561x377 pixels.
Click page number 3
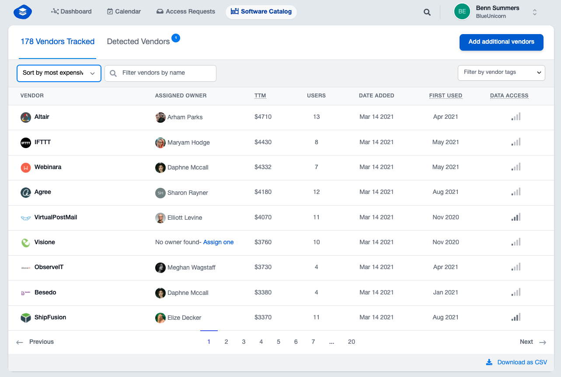(x=244, y=342)
